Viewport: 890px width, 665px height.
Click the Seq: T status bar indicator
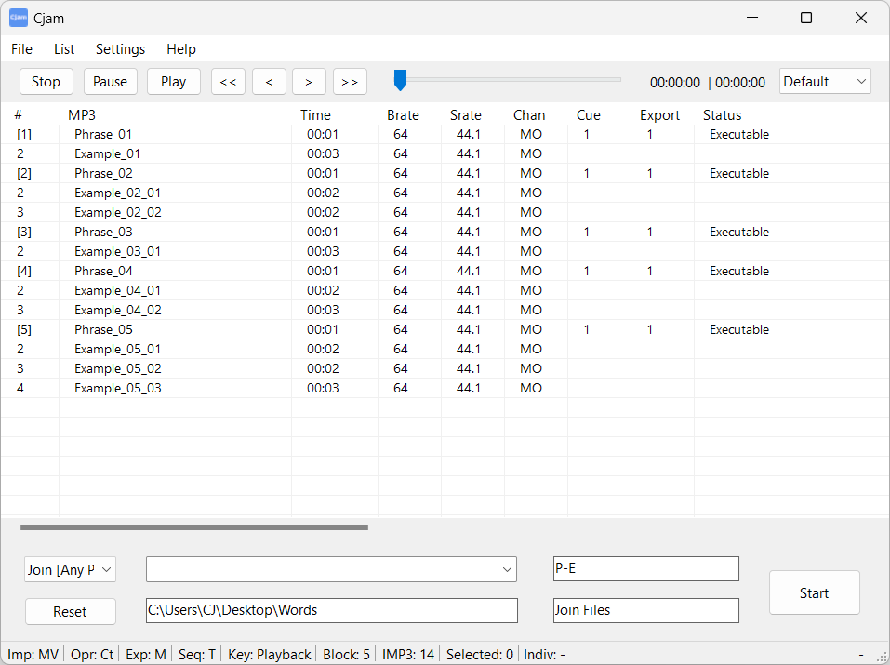(196, 654)
